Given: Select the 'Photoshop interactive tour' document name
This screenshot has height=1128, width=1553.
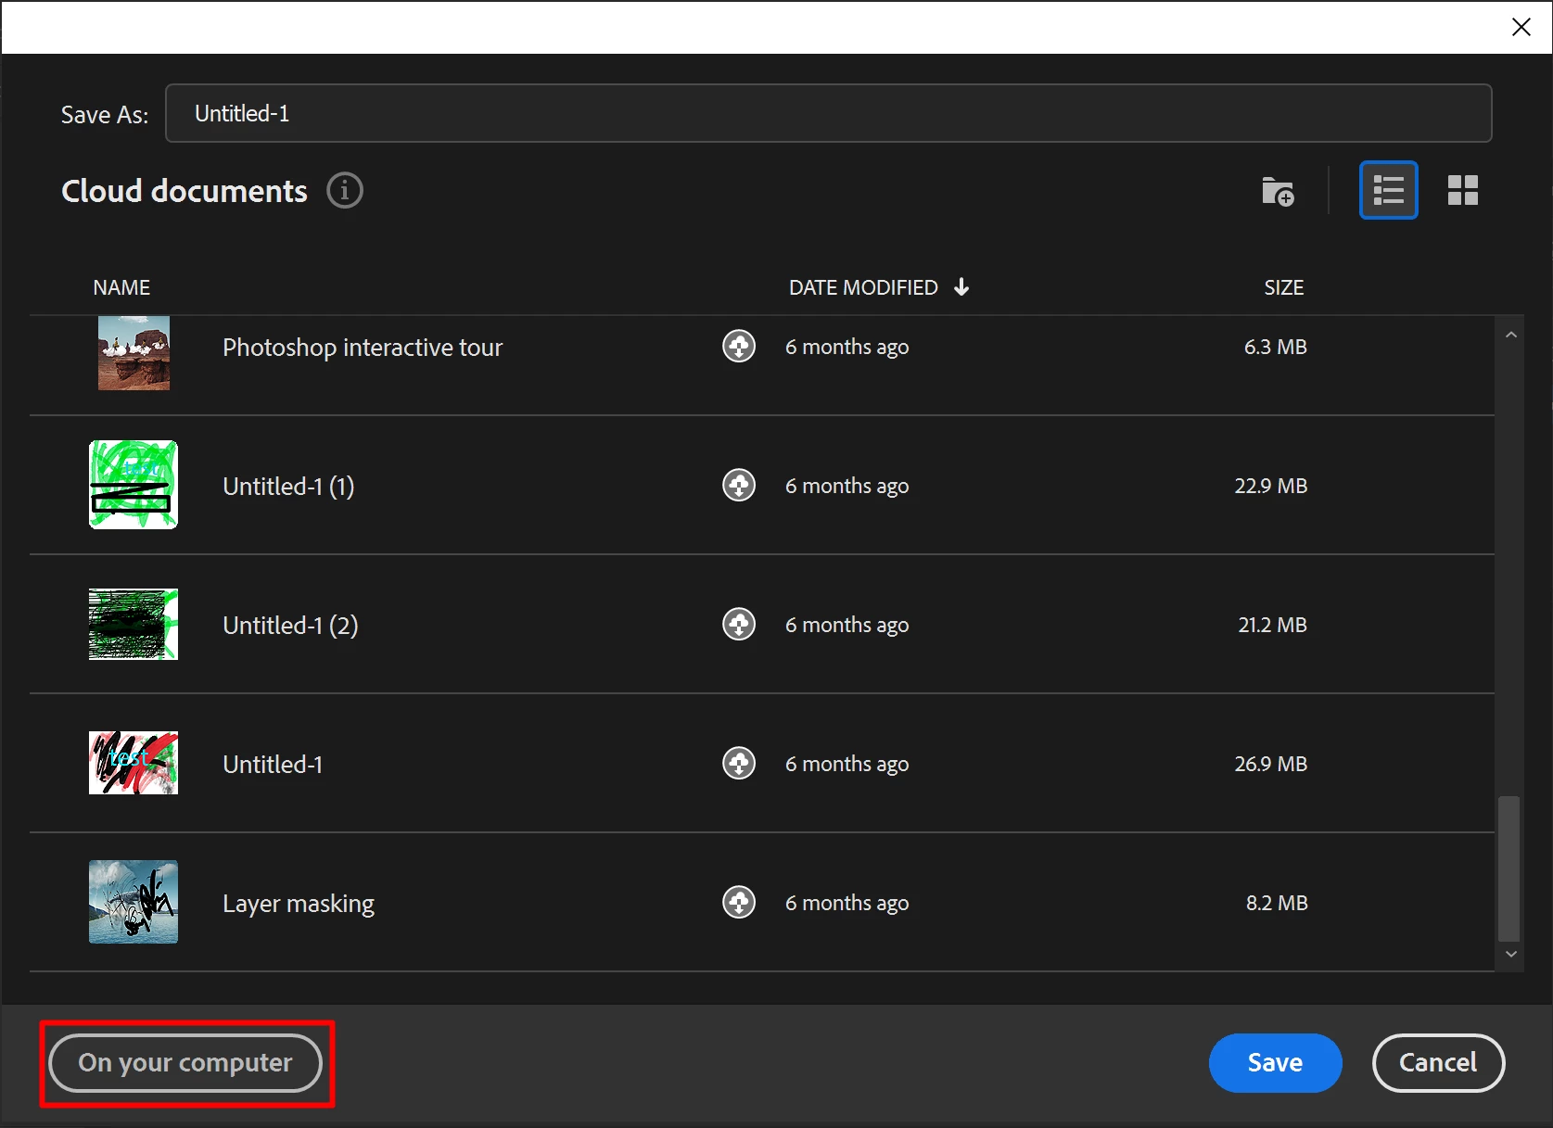Looking at the screenshot, I should (363, 348).
